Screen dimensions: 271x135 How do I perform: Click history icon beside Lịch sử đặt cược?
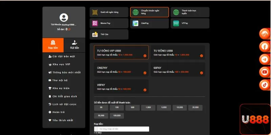(x=50, y=104)
